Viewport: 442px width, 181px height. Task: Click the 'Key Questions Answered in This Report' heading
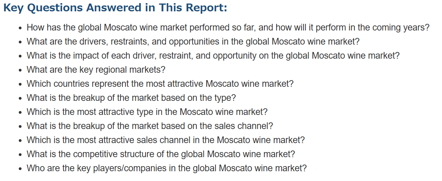115,7
